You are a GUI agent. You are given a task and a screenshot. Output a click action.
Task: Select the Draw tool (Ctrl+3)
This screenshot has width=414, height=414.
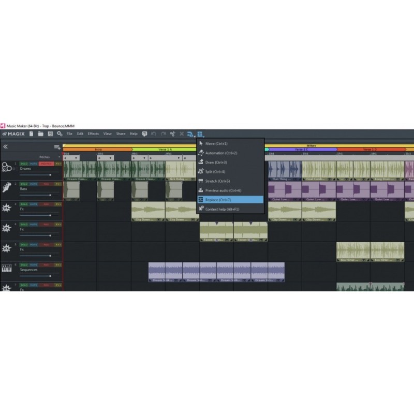216,162
